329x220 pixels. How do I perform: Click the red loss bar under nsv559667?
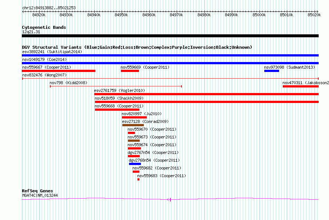click(x=58, y=71)
